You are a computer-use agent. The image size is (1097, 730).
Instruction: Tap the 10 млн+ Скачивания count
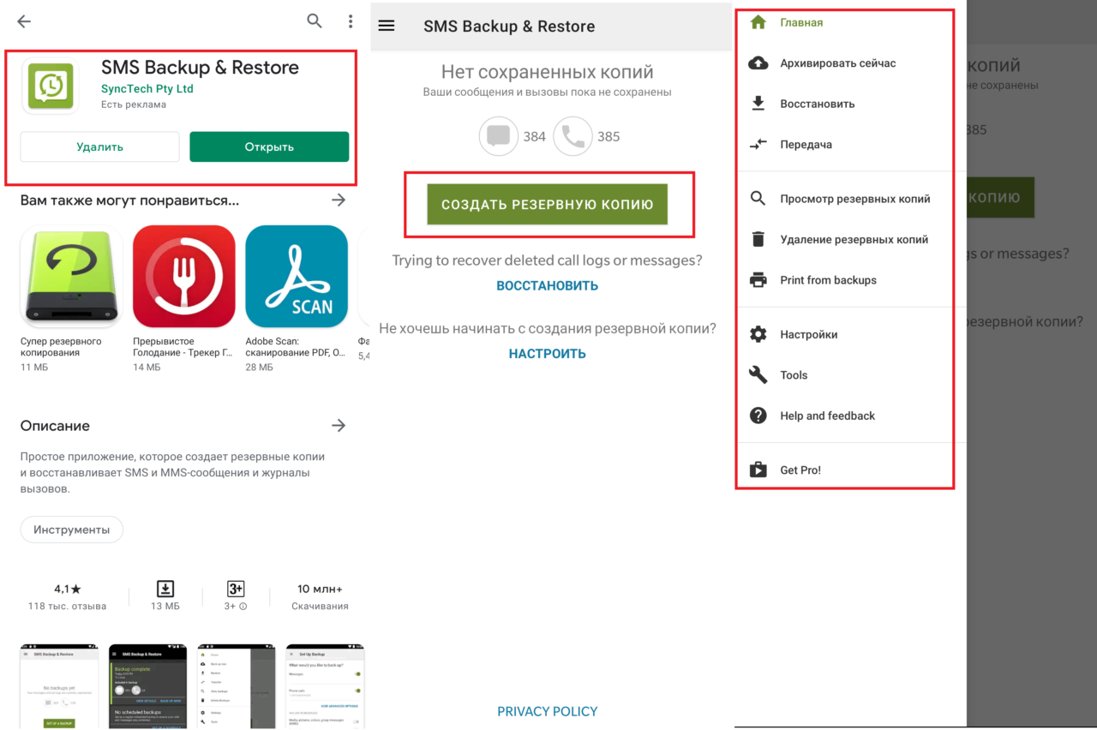[x=320, y=596]
